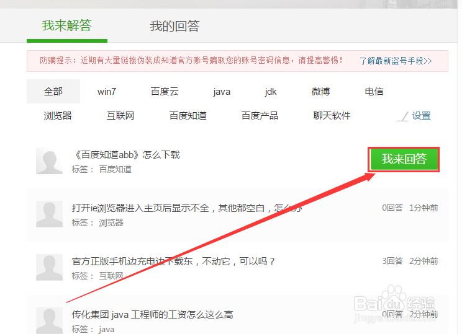
Task: Click the 百度知道 label under first question
Action: (115, 169)
